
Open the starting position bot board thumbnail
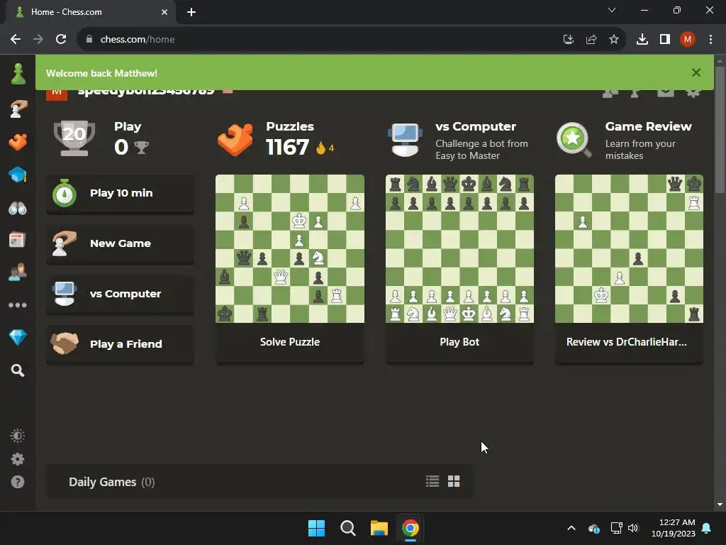(x=459, y=248)
